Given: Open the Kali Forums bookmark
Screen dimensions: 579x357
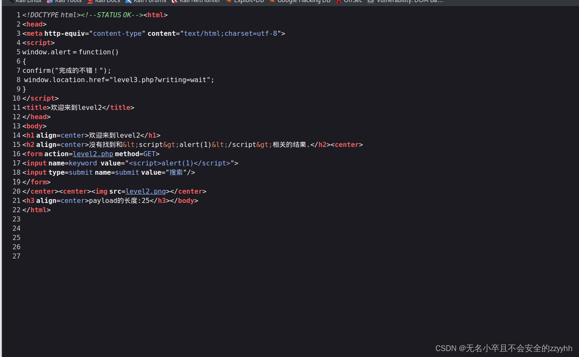Looking at the screenshot, I should pos(146,1).
